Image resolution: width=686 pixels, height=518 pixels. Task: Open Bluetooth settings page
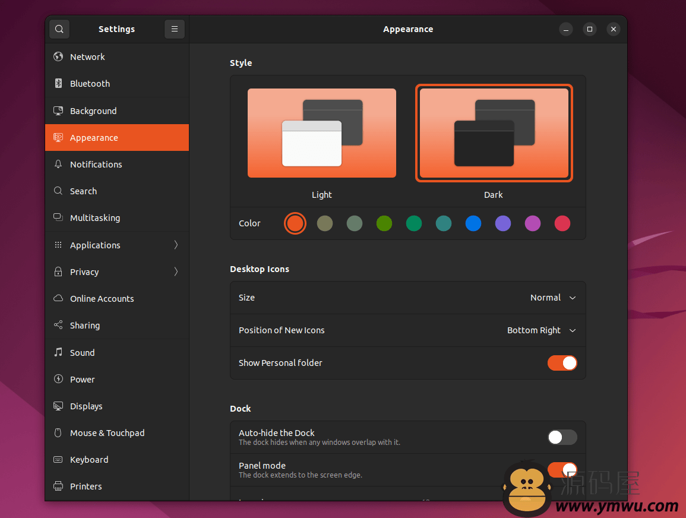[117, 84]
